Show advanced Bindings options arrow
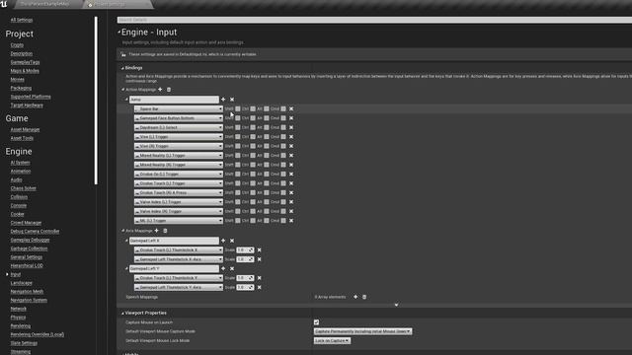The height and width of the screenshot is (355, 632). [396, 305]
